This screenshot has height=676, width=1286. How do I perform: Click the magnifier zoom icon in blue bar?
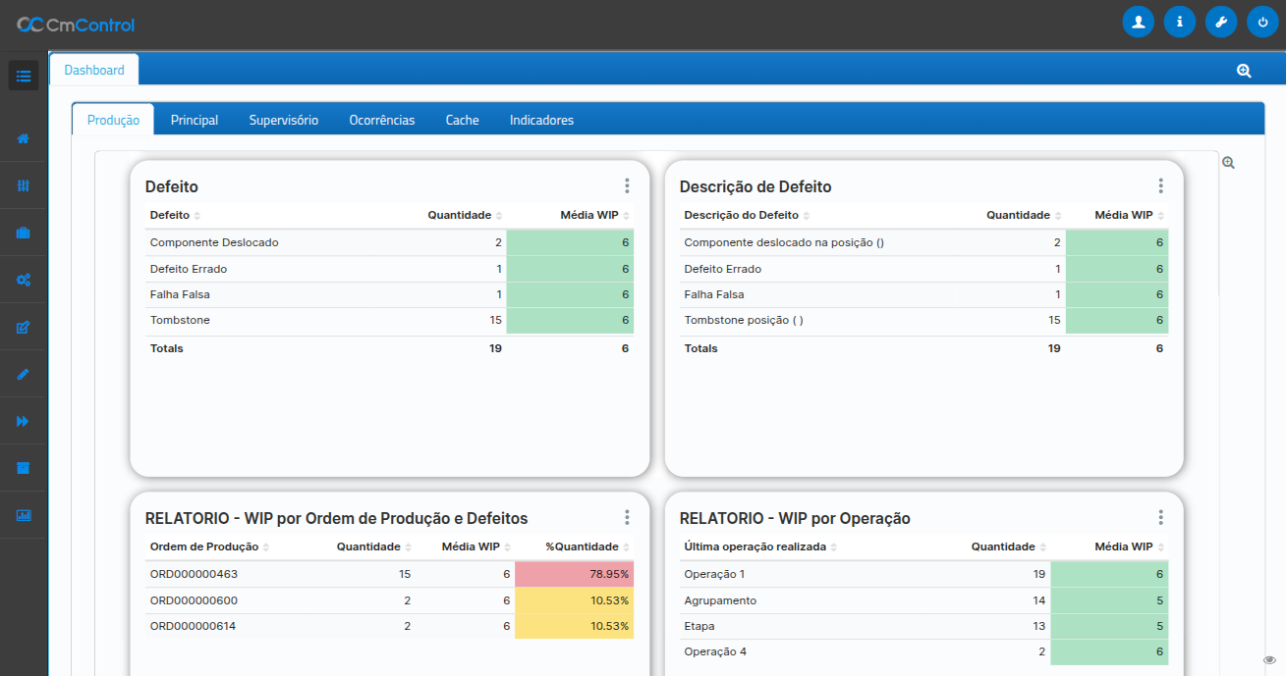click(1244, 71)
